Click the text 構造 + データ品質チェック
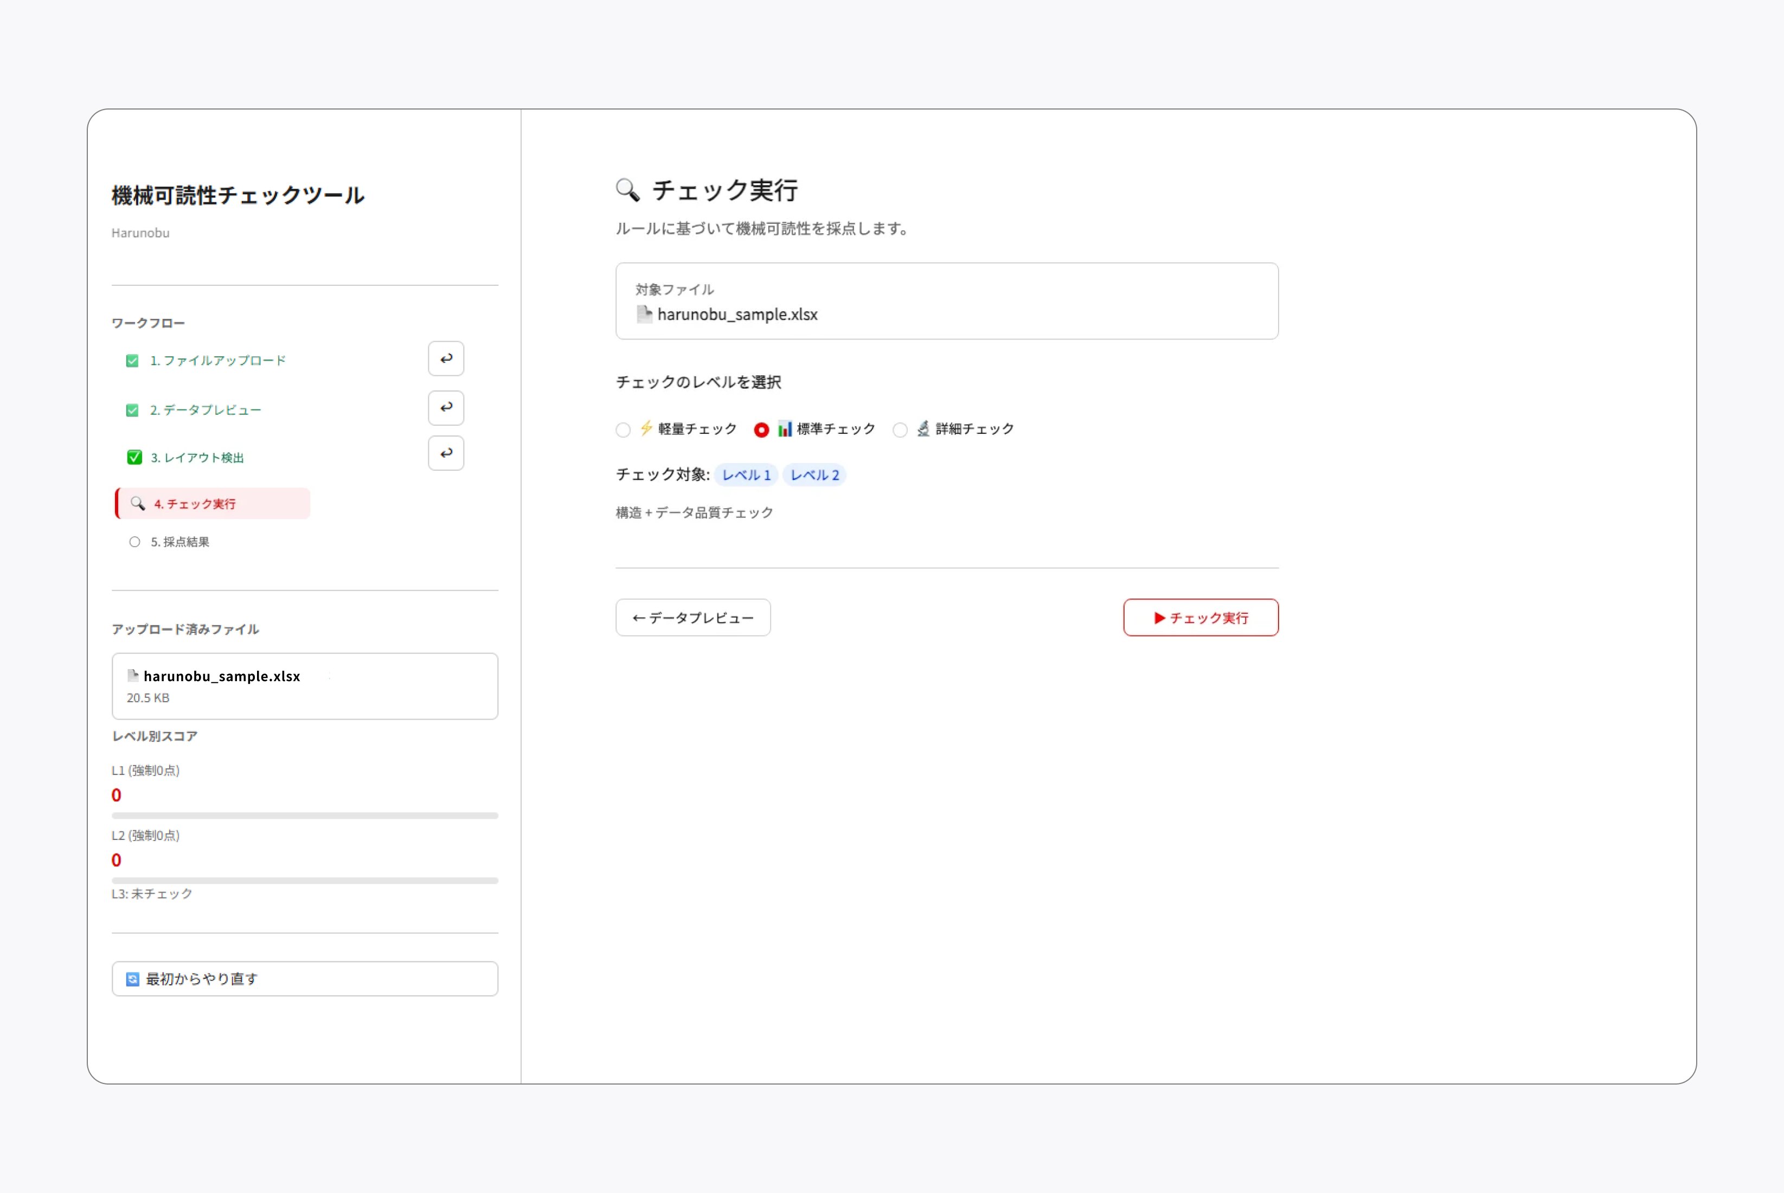1784x1193 pixels. (x=694, y=513)
